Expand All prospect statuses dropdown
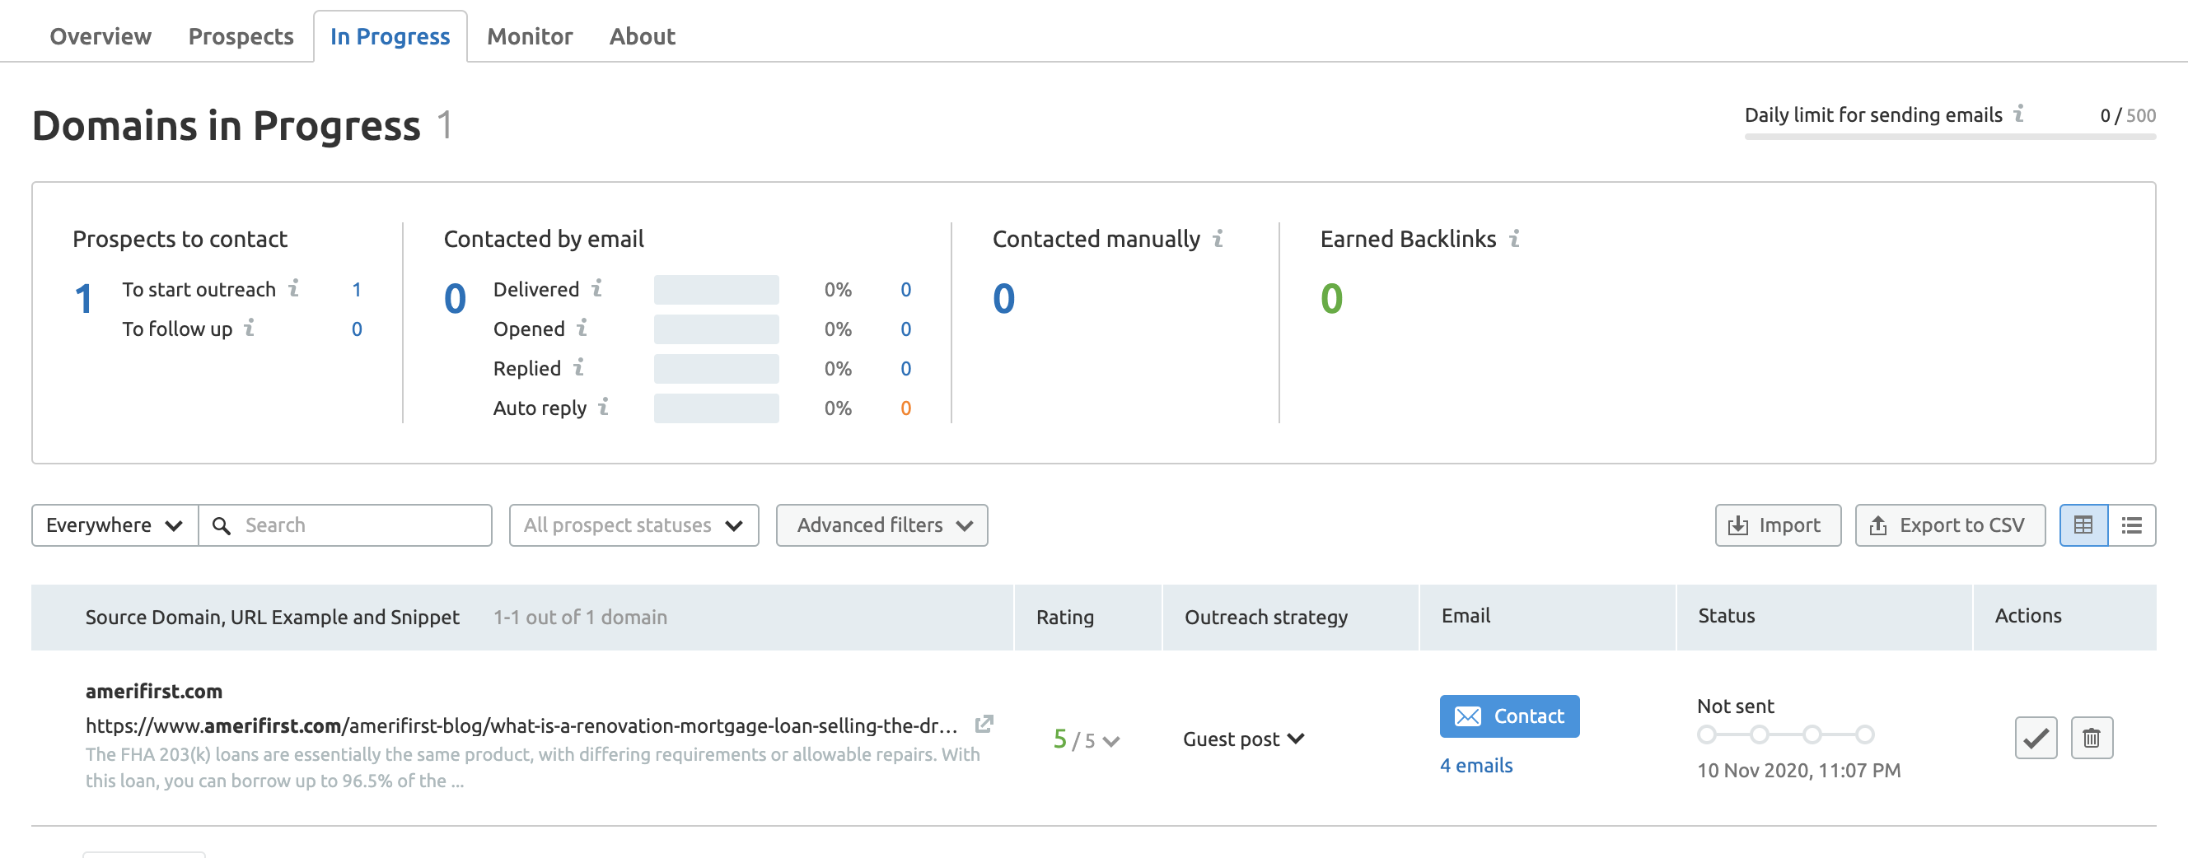2188x858 pixels. click(x=633, y=525)
